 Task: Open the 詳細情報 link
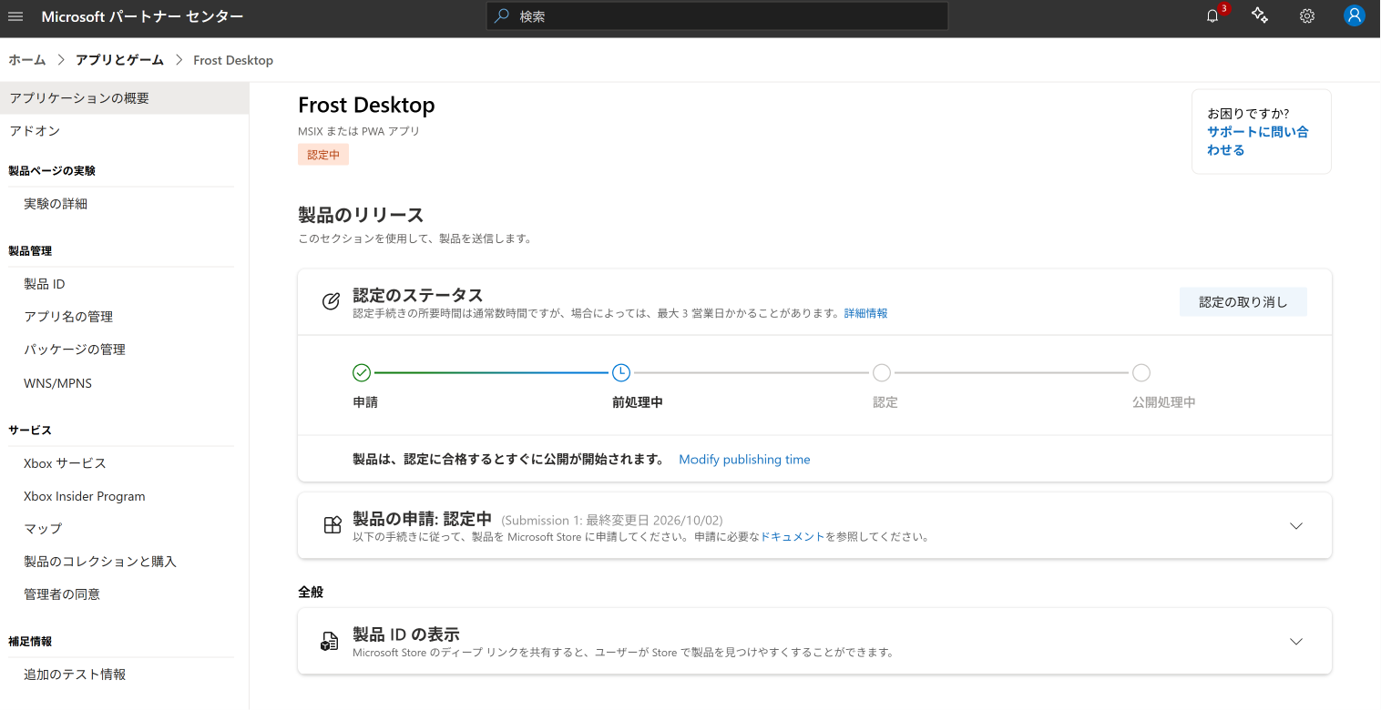click(865, 313)
